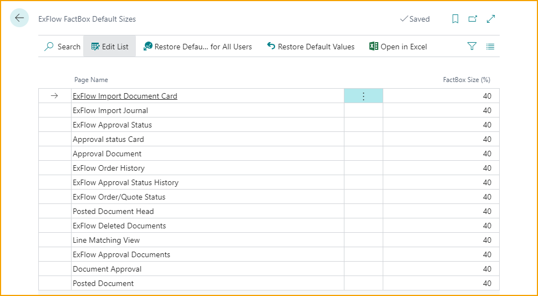
Task: Click the current row arrow indicator
Action: click(x=54, y=96)
